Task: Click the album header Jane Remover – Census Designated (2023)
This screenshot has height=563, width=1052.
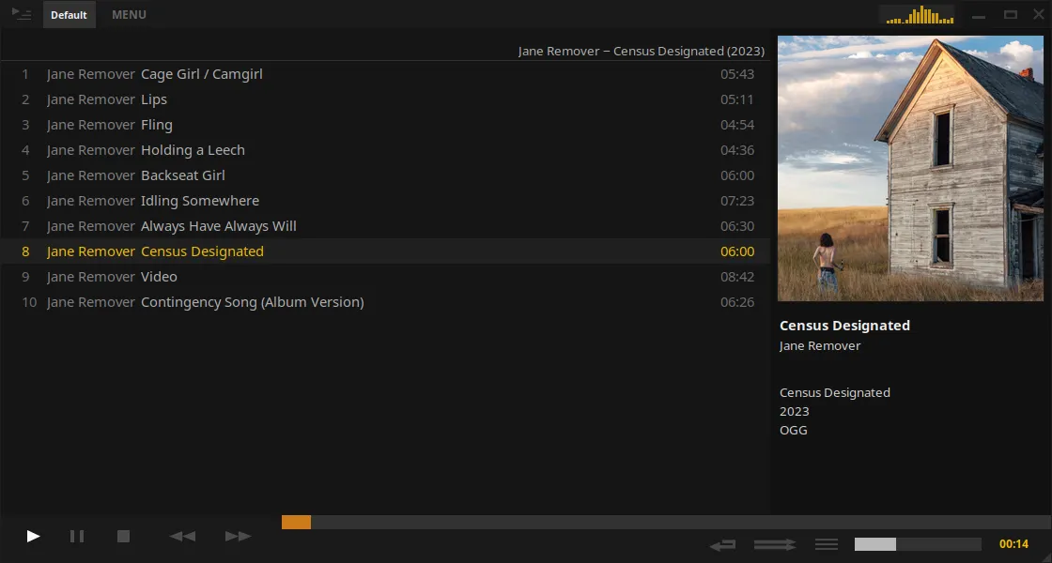Action: point(642,51)
